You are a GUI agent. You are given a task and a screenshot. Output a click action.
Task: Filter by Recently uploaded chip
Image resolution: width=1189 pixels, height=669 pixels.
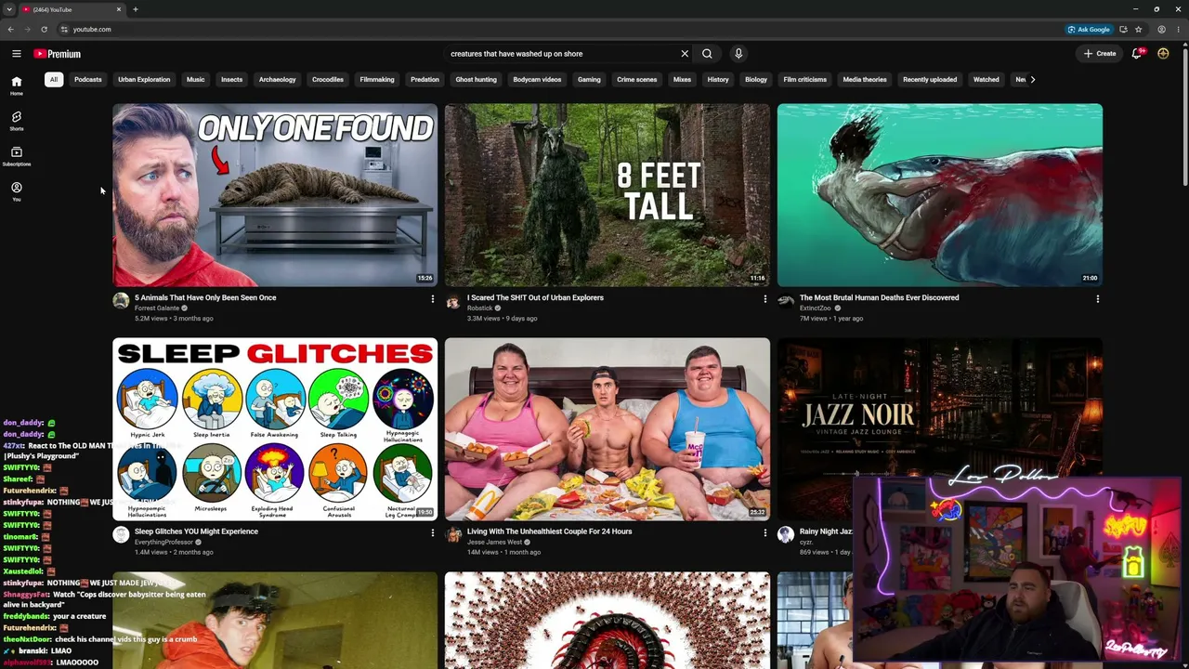tap(930, 79)
